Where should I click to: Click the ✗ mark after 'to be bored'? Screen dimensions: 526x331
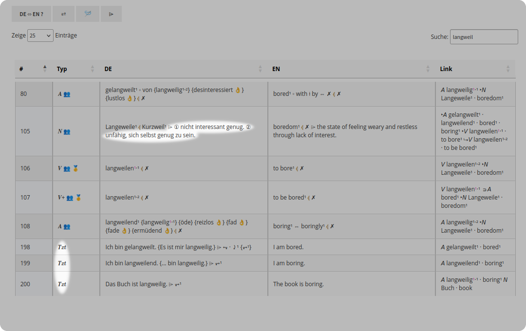[x=313, y=198]
